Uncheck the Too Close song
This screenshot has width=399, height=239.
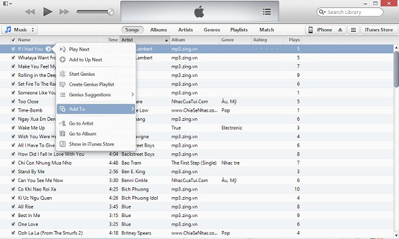click(13, 102)
